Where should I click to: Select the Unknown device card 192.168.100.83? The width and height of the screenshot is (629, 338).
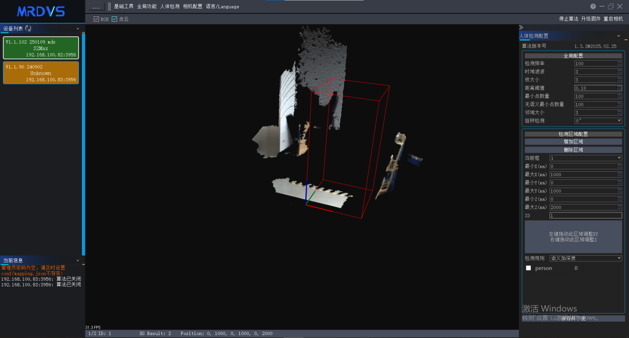click(41, 72)
